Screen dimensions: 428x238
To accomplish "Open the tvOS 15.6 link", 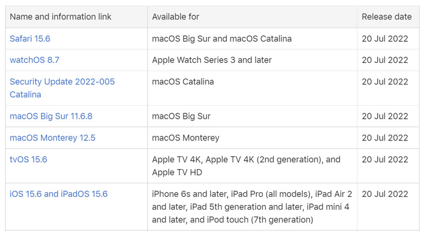I will coord(28,159).
